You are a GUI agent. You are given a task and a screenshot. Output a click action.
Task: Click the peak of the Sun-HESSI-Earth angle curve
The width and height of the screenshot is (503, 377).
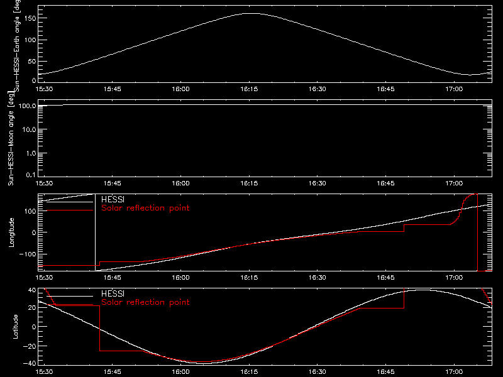tap(252, 13)
